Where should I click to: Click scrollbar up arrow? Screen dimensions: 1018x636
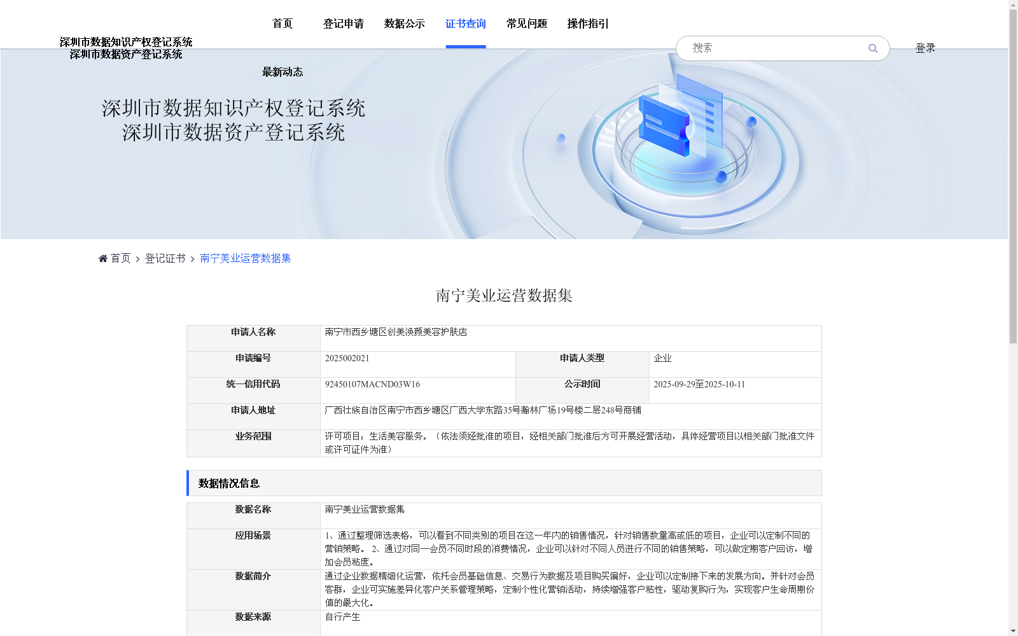1013,4
